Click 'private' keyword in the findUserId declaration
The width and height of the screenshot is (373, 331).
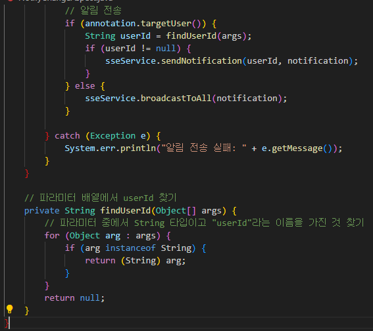(42, 211)
